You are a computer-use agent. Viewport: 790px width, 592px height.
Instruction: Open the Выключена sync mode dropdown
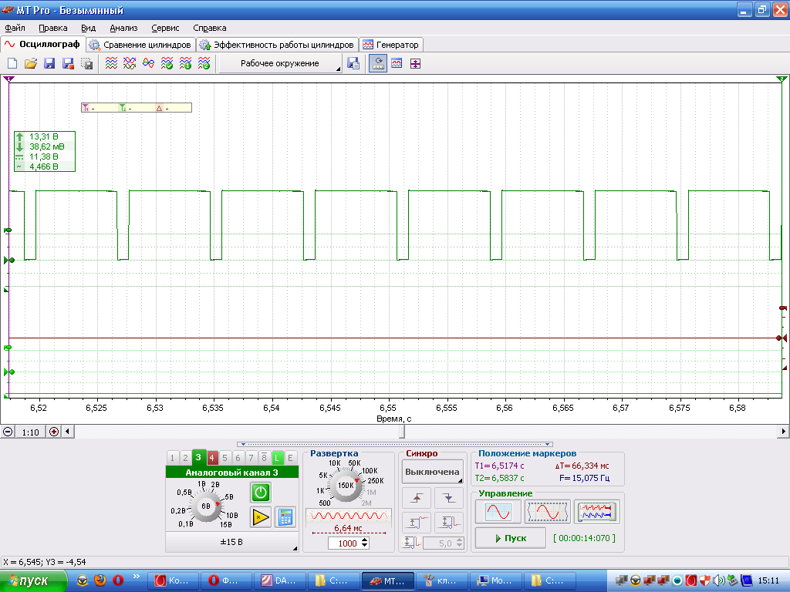pyautogui.click(x=432, y=473)
